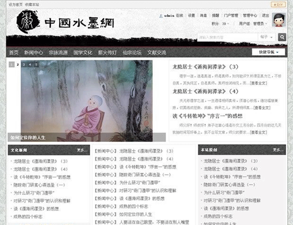Click 更多 in 本站原创 header
Viewport: 293px width, 225px height.
coord(278,150)
